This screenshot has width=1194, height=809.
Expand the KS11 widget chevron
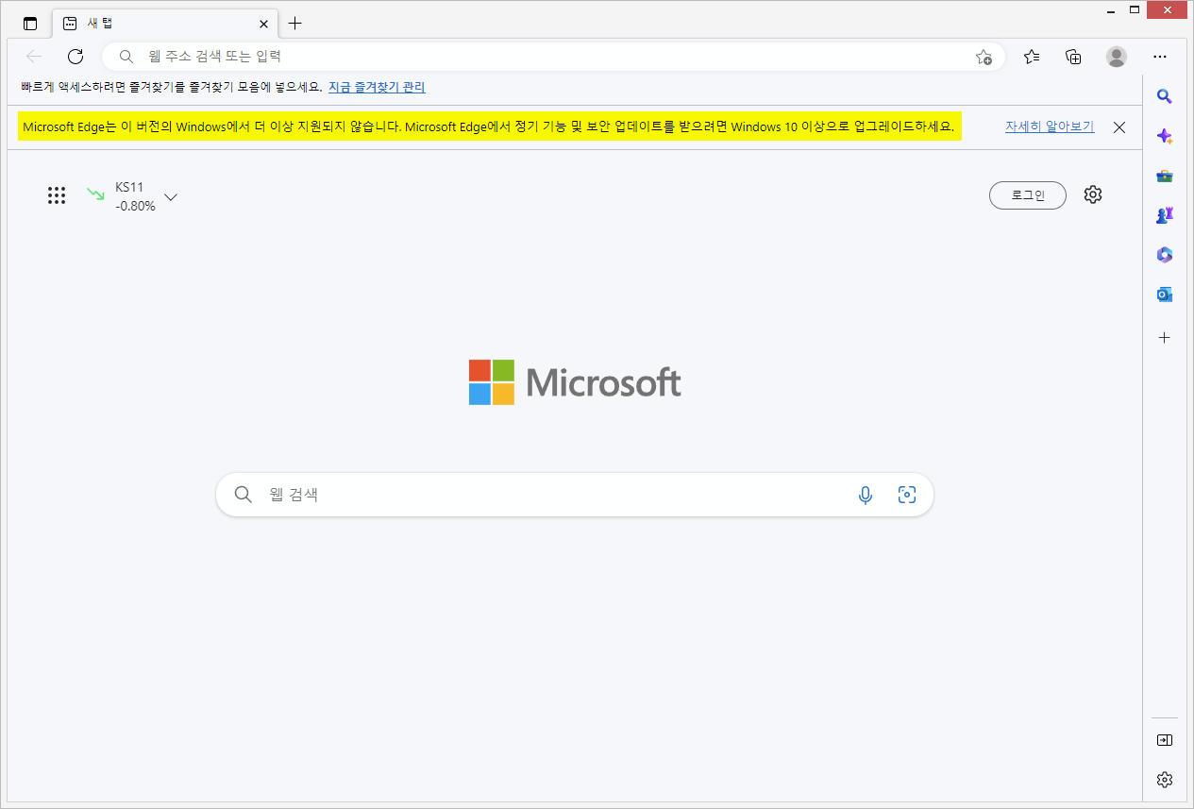pyautogui.click(x=171, y=197)
